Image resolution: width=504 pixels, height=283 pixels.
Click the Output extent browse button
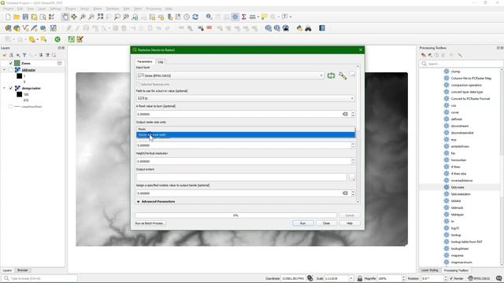(352, 178)
